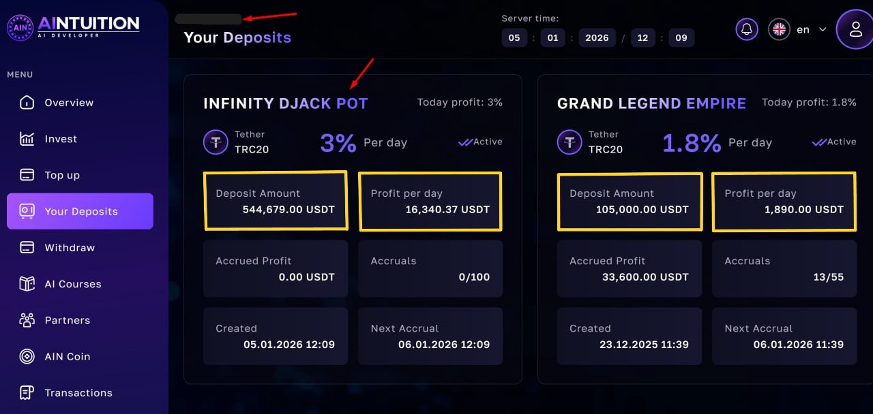
Task: Click the Tether icon in Infinity Djack Pot card
Action: [216, 142]
